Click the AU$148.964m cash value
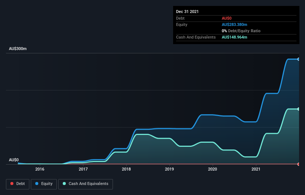Screen dimensions: 305x195 pyautogui.click(x=234, y=37)
